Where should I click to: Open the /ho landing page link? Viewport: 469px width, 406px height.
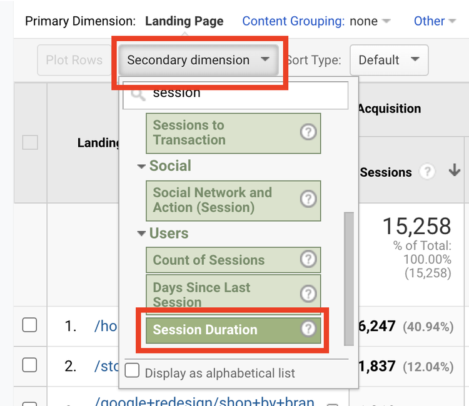click(106, 326)
